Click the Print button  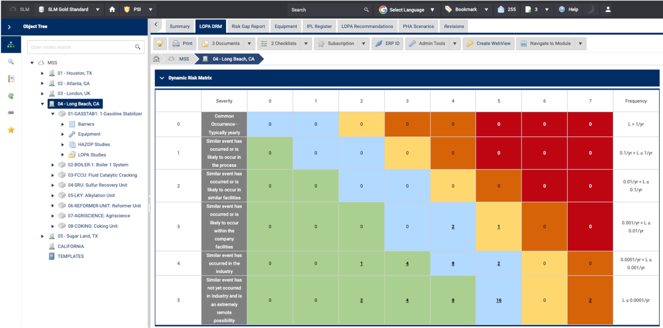[x=182, y=44]
